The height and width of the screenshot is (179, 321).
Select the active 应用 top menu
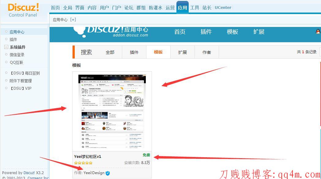pos(183,8)
